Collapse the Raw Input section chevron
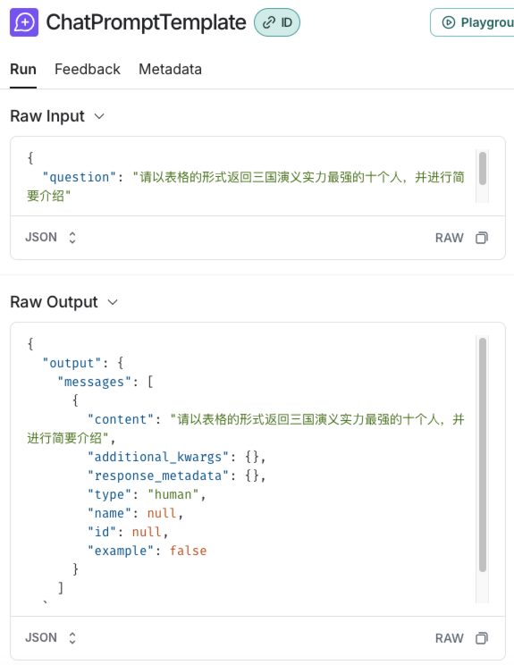 coord(99,116)
